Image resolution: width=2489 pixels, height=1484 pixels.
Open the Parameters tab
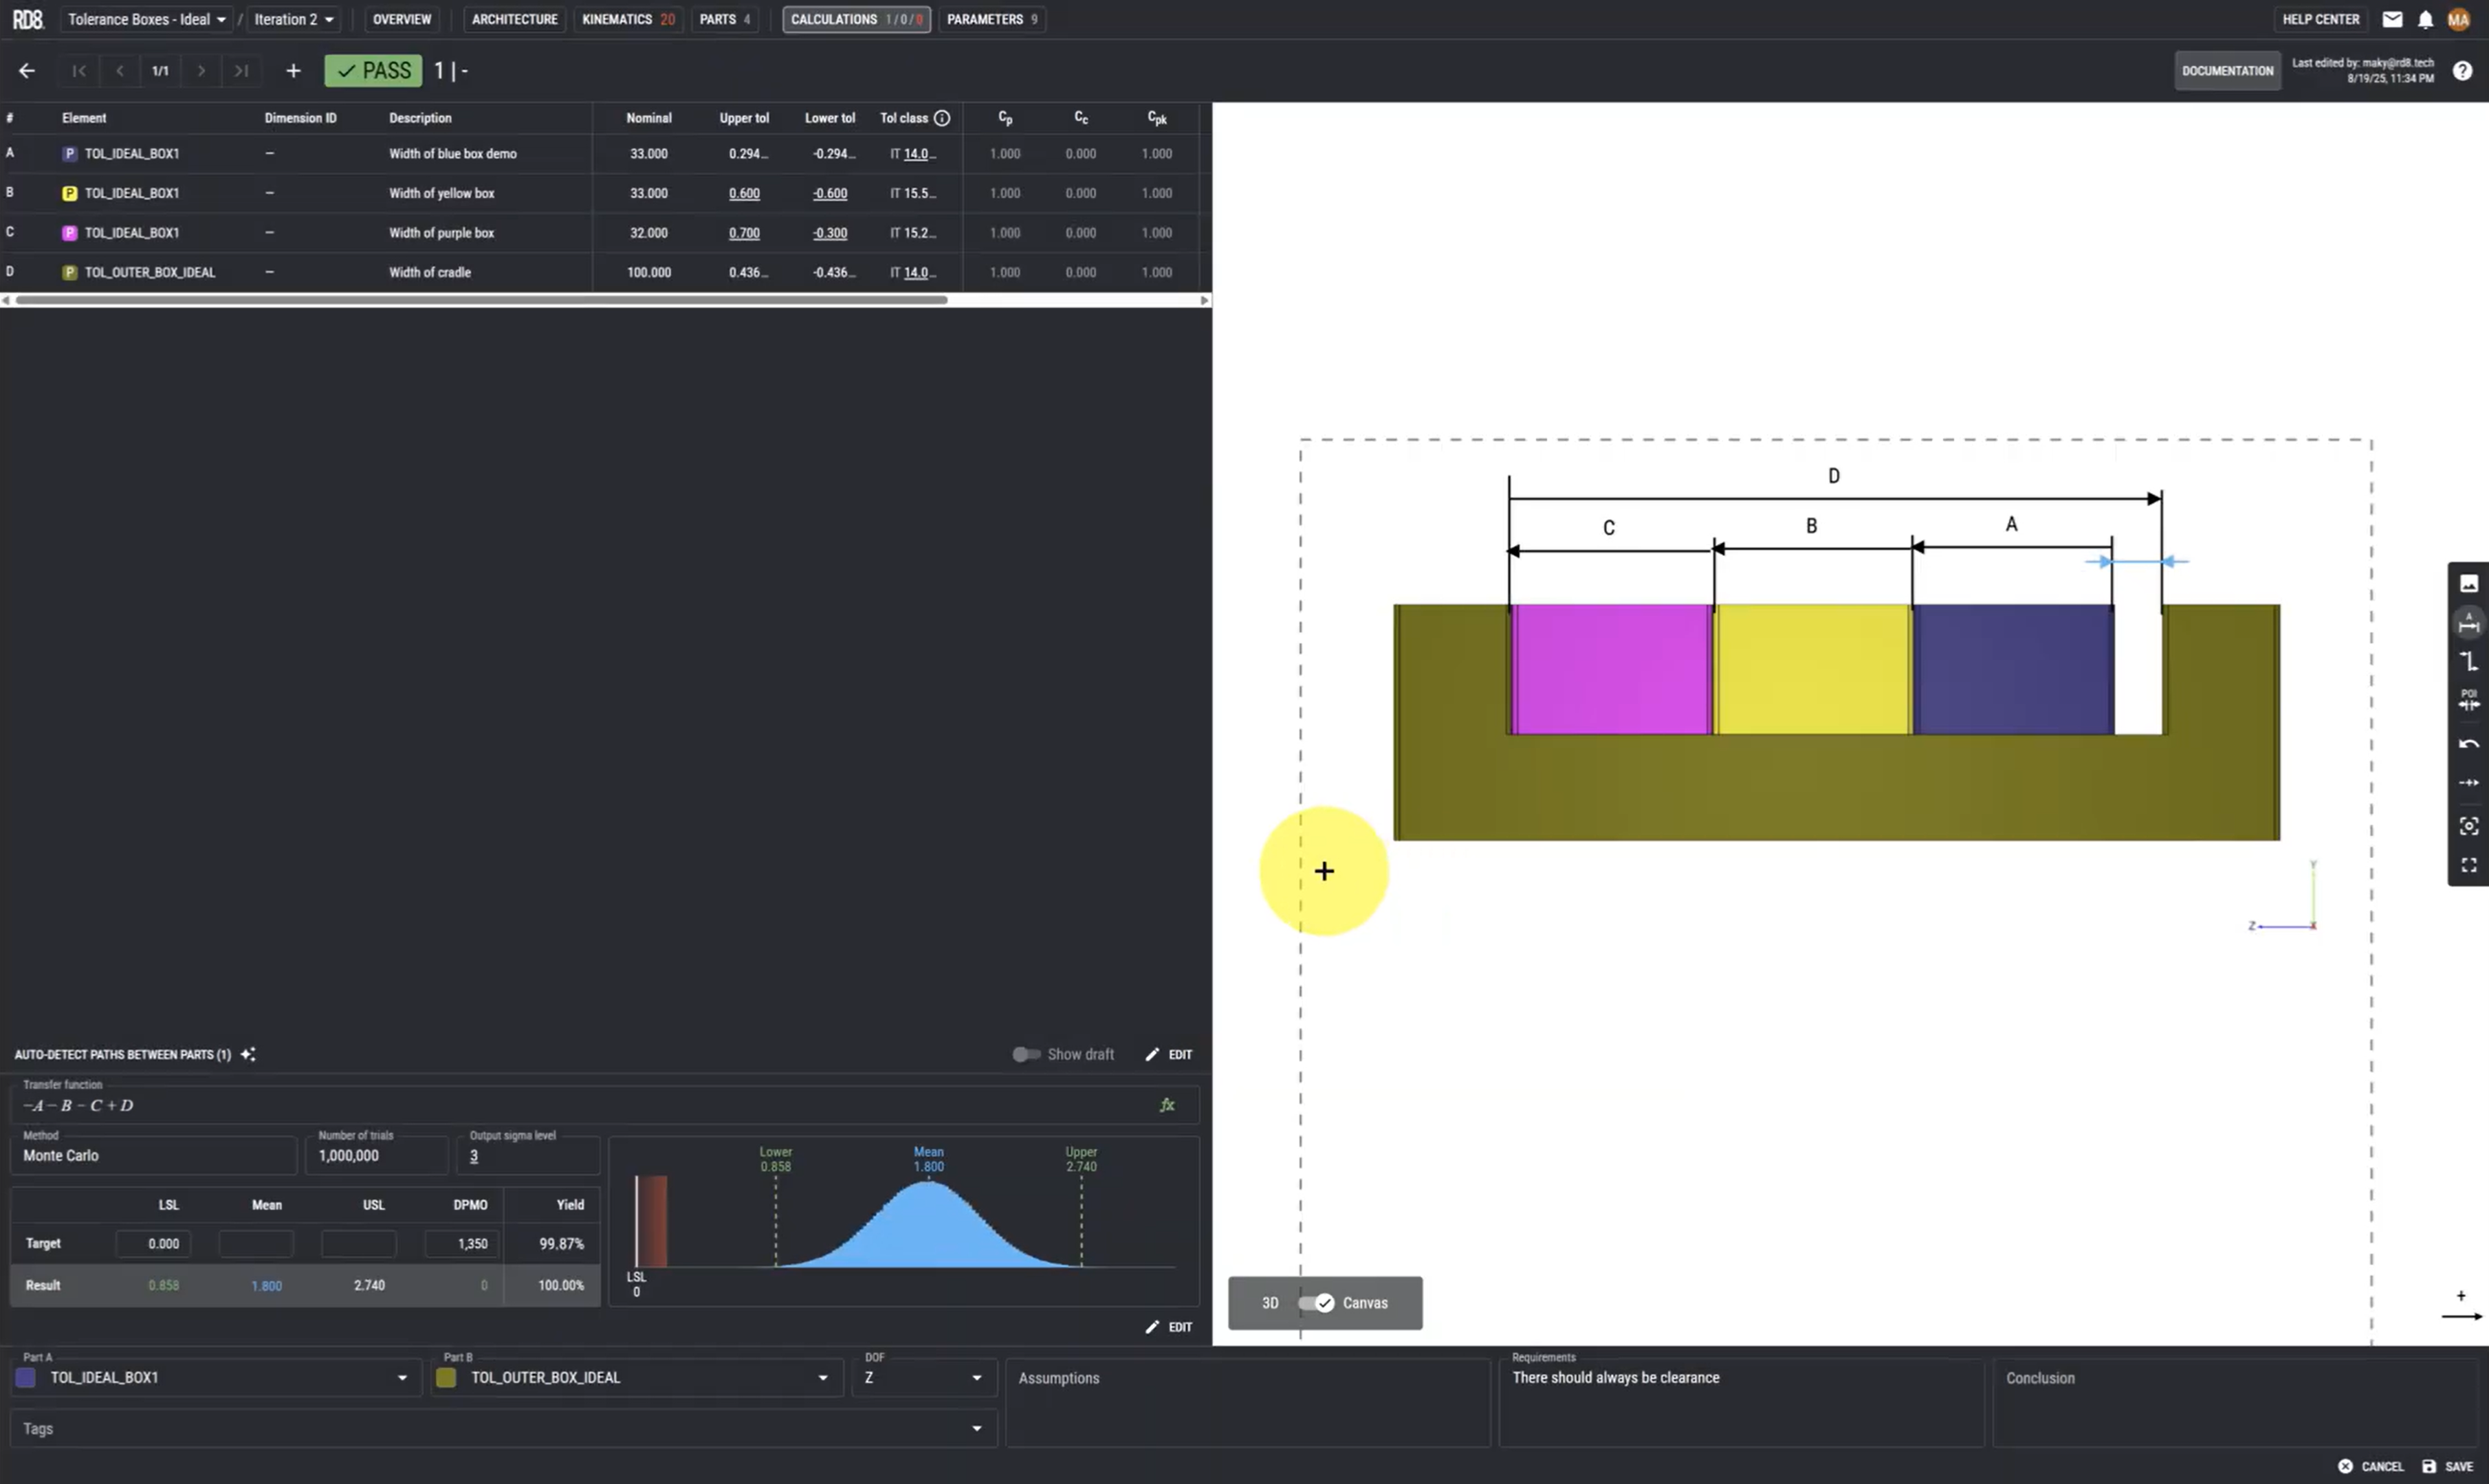[x=991, y=19]
